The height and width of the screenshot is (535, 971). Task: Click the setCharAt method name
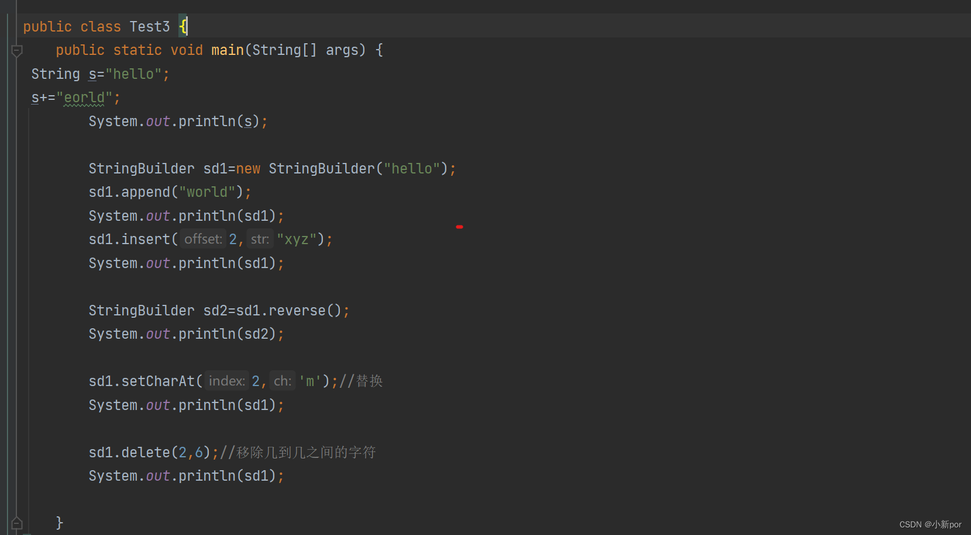click(x=158, y=381)
